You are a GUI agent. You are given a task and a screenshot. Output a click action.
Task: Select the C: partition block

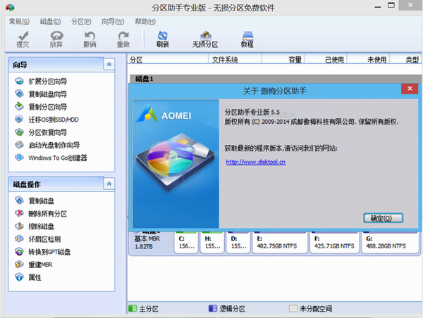click(186, 242)
